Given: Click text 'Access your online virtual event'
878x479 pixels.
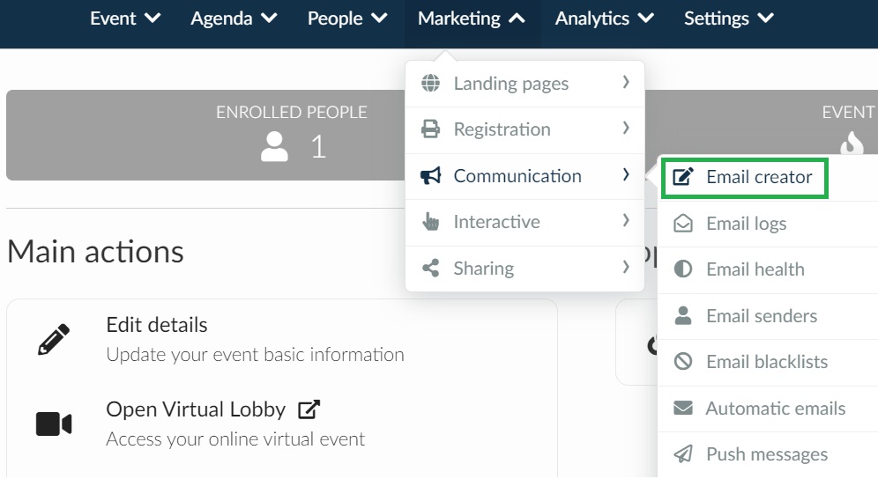Looking at the screenshot, I should tap(235, 439).
